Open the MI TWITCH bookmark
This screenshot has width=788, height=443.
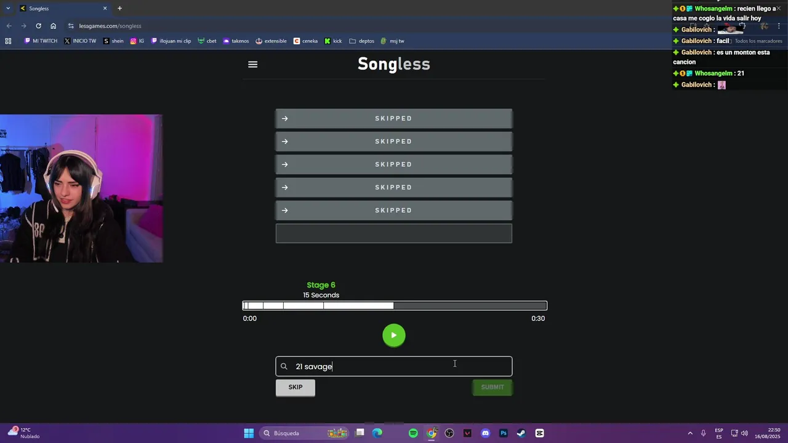41,41
